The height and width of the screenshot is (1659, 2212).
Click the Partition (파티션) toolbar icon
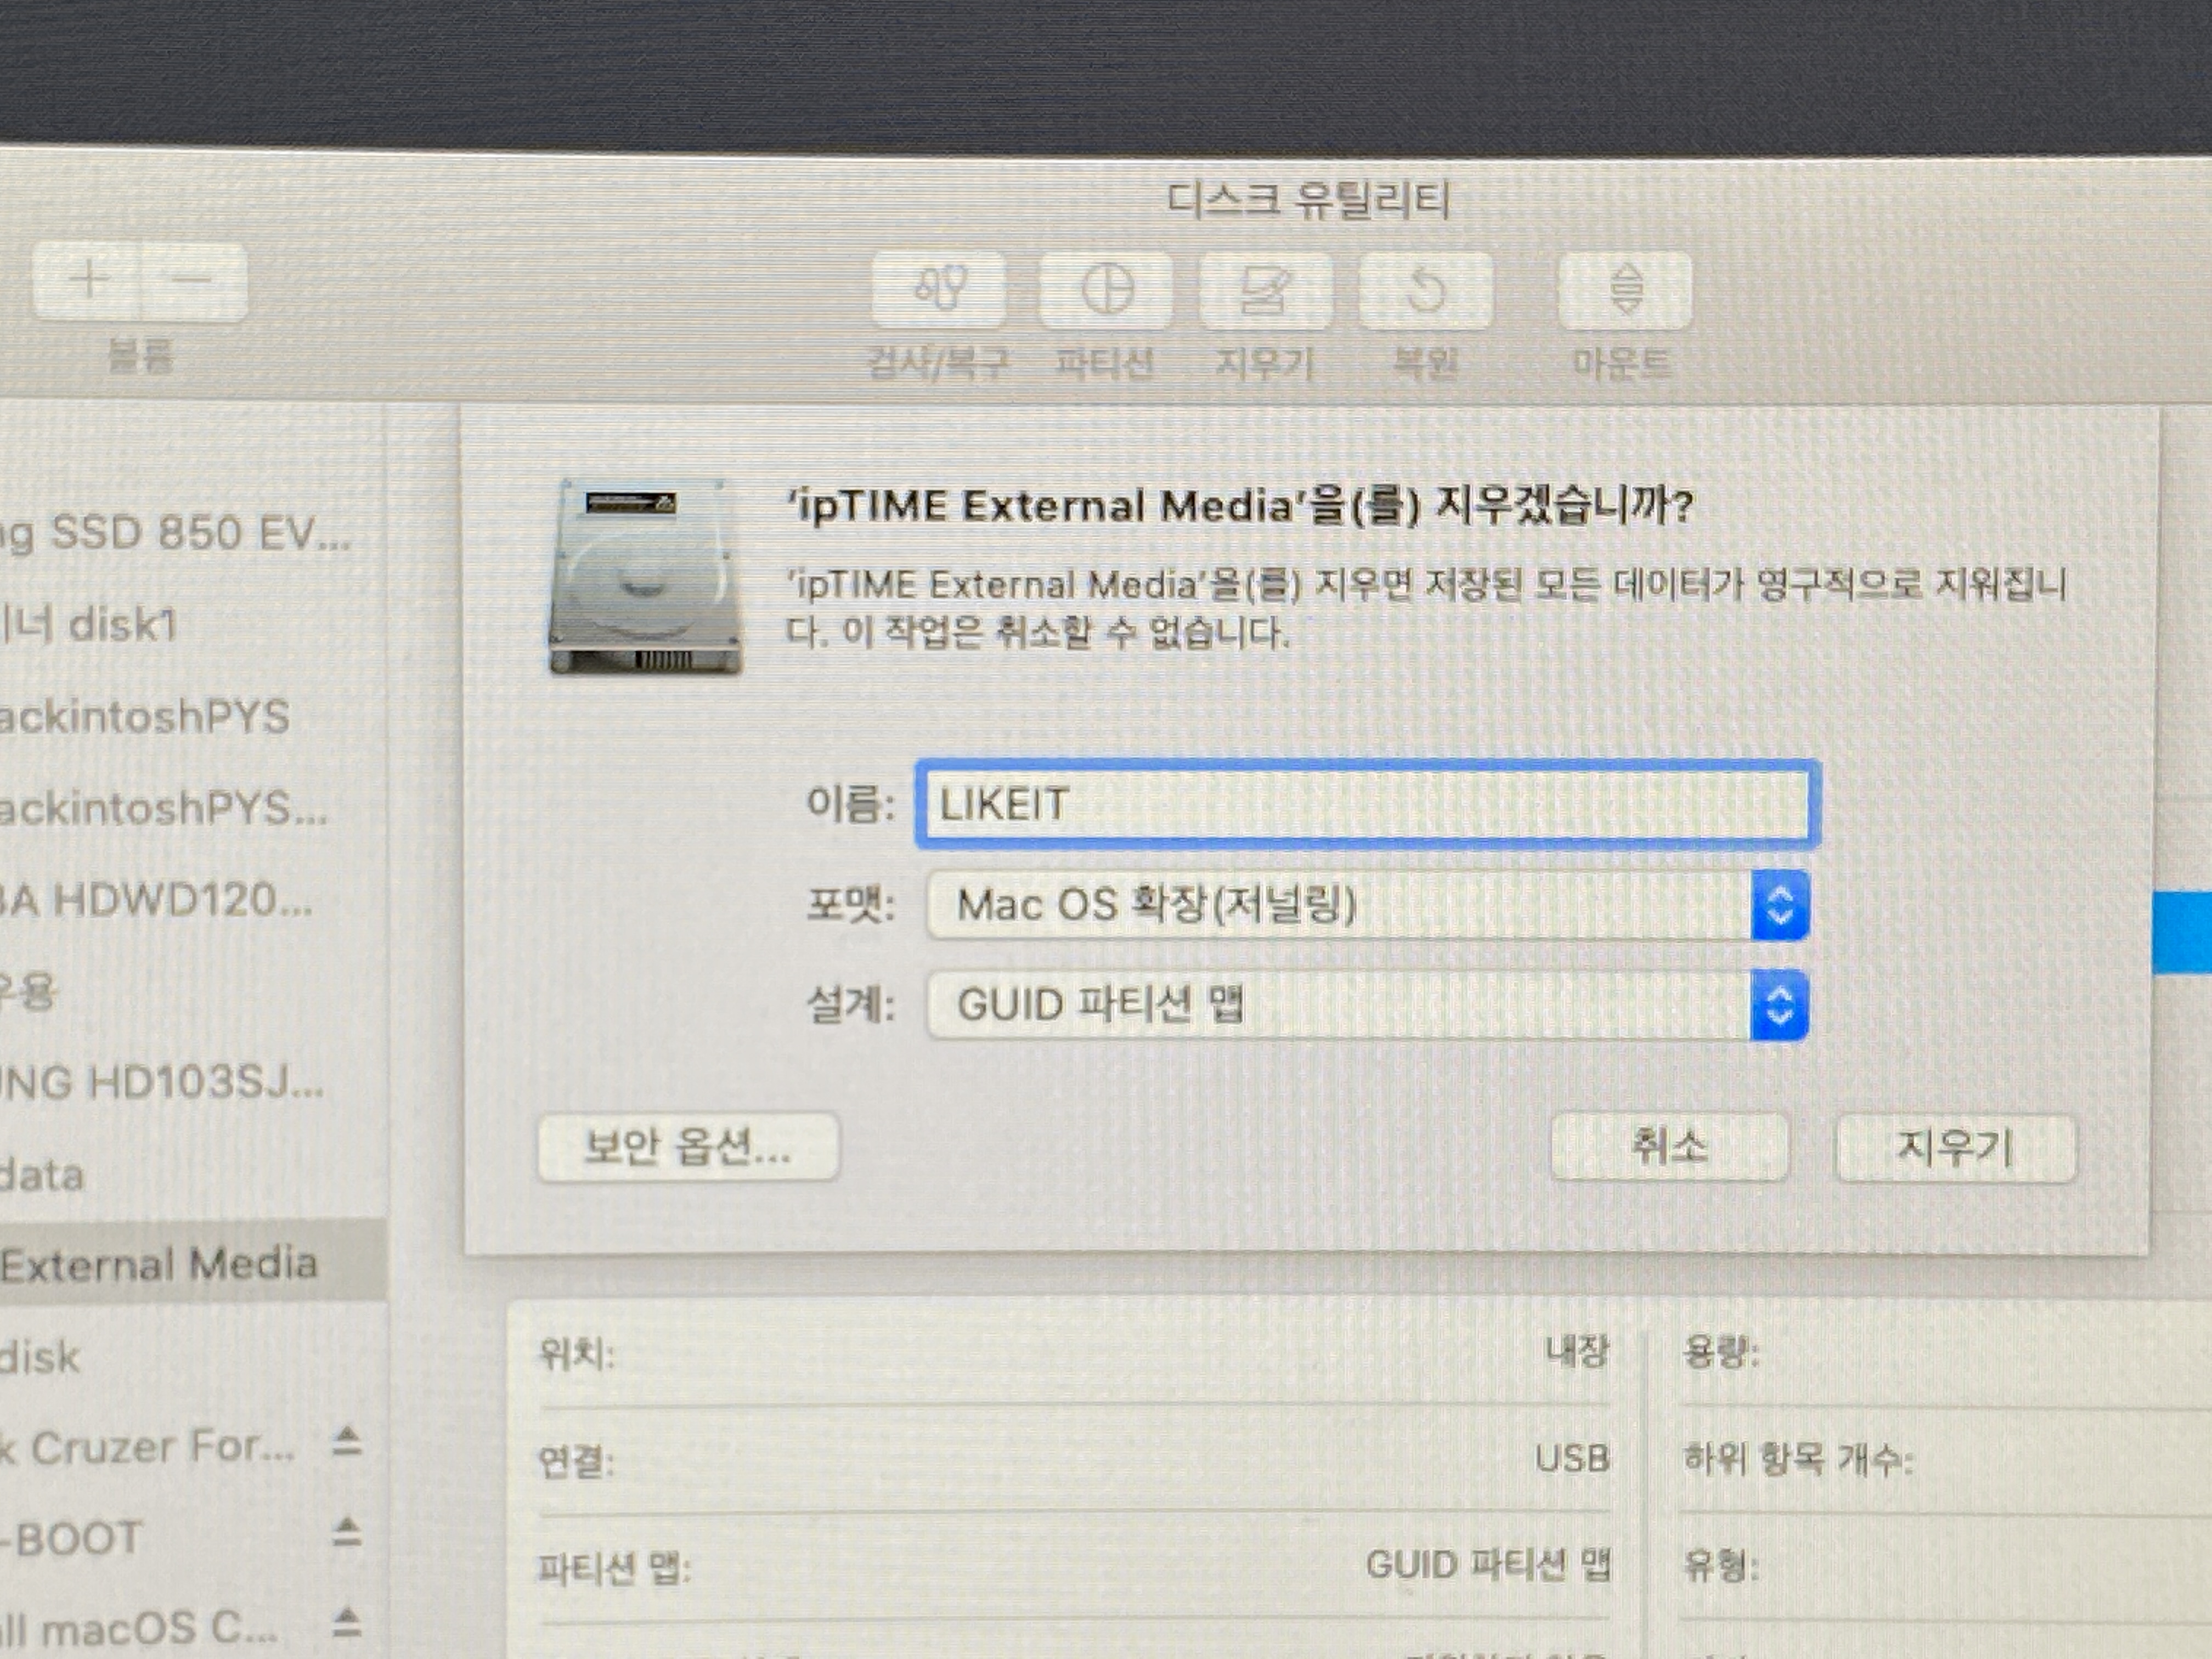click(1106, 290)
